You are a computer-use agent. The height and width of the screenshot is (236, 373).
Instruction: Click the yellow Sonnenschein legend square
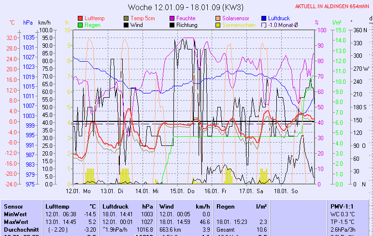point(218,25)
